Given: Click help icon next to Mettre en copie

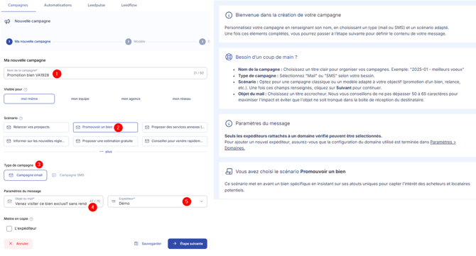Looking at the screenshot, I should click(31, 218).
